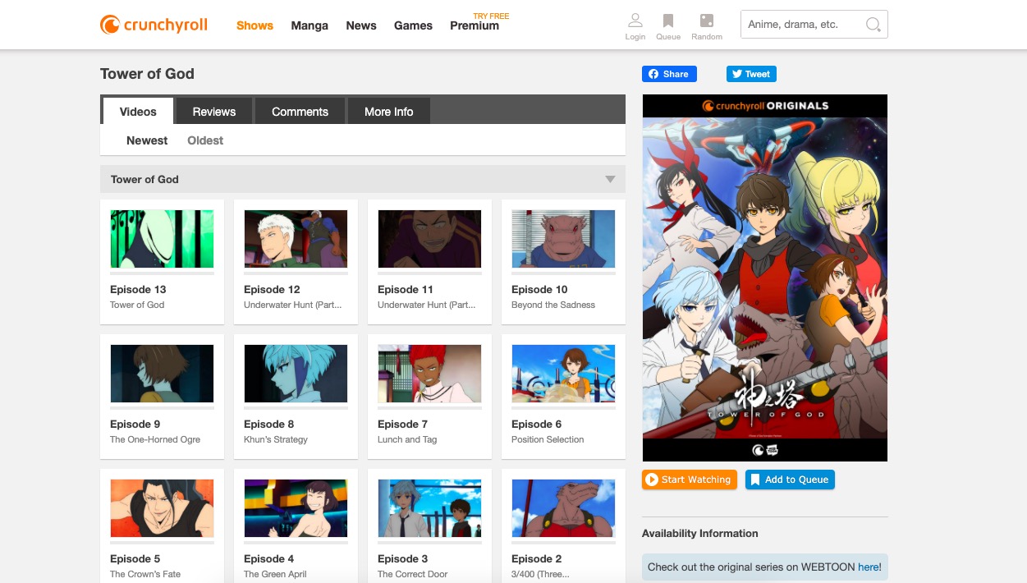The height and width of the screenshot is (583, 1027).
Task: Open the Manga section
Action: (309, 25)
